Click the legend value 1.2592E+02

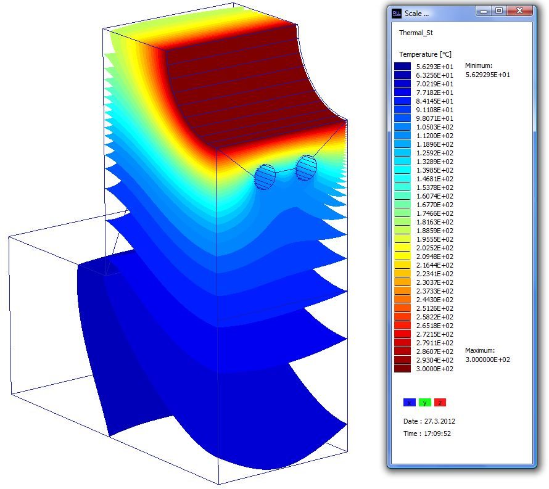click(x=434, y=153)
